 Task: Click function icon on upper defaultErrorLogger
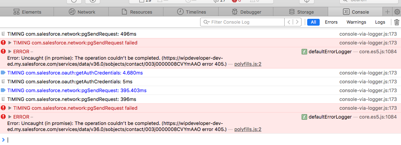304,52
